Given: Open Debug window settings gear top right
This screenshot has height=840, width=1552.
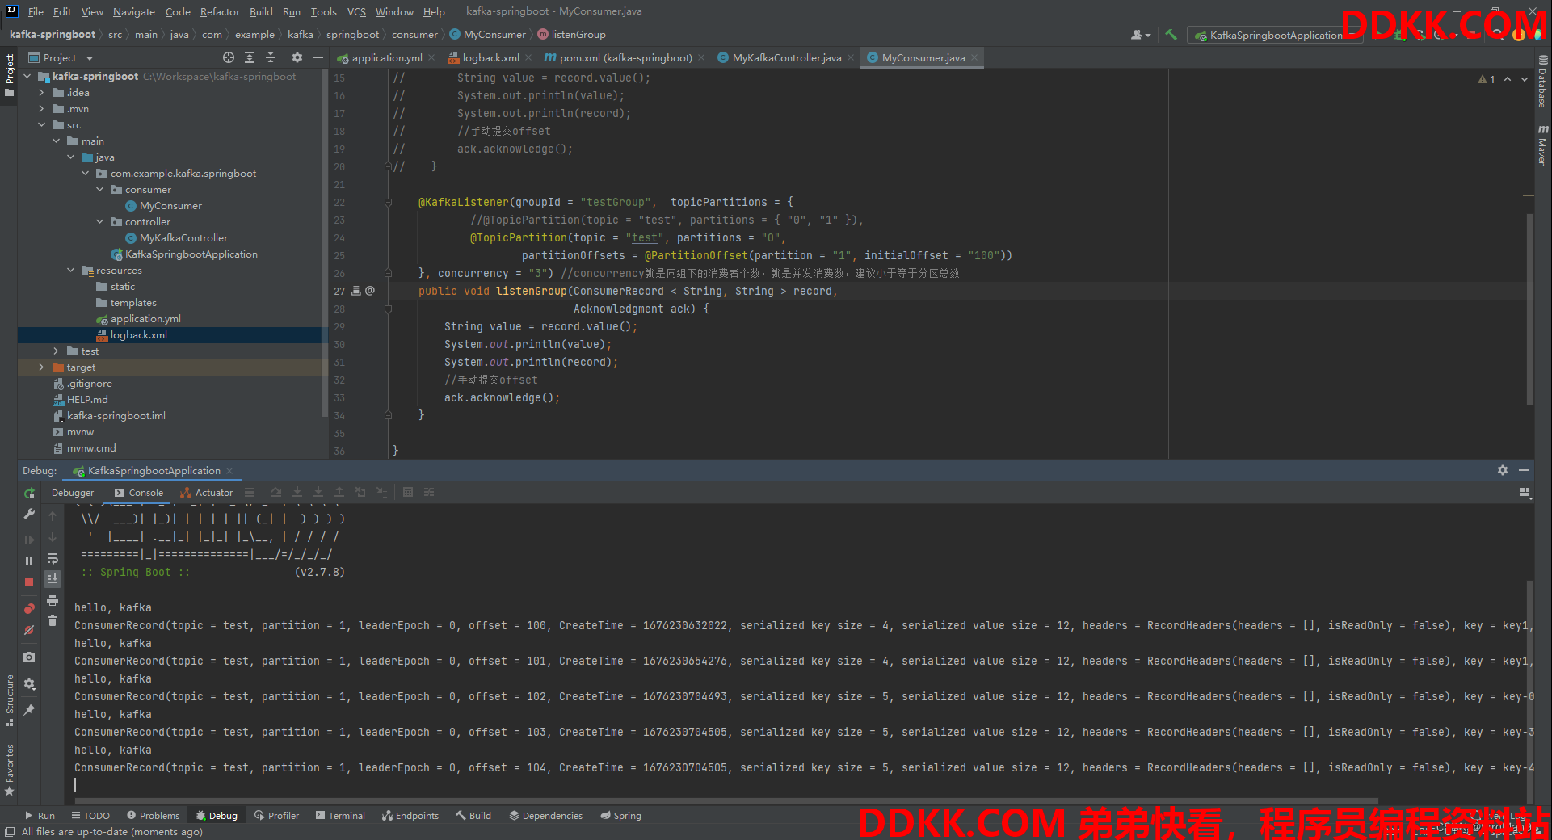Looking at the screenshot, I should [1503, 470].
